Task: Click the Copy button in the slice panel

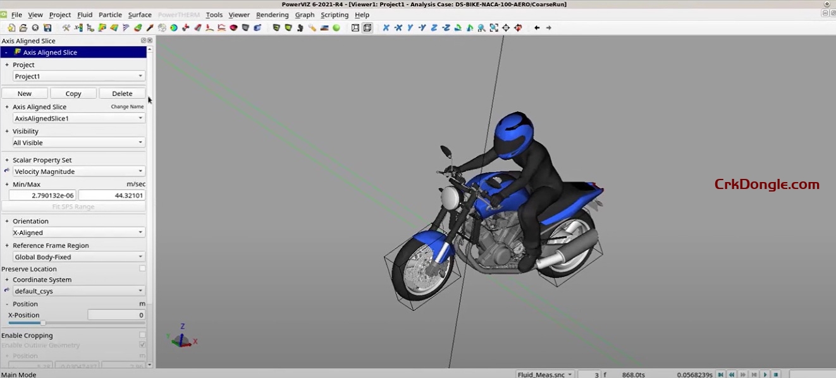Action: click(73, 93)
